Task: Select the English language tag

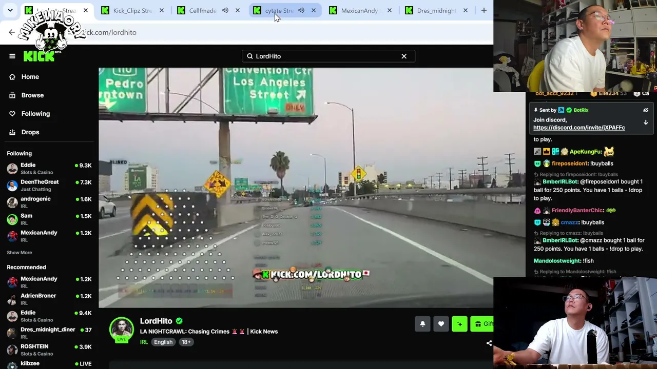Action: [163, 342]
